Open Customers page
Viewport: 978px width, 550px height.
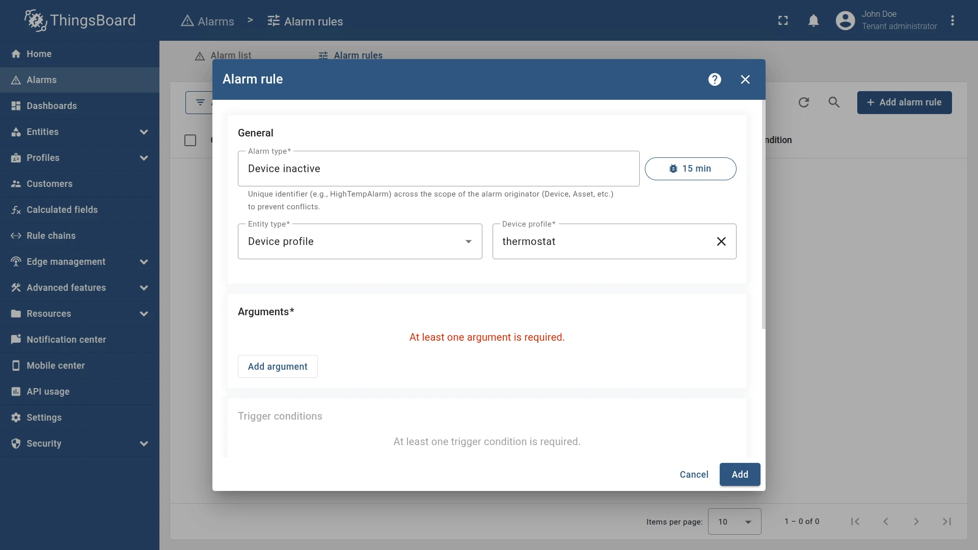[x=79, y=184]
